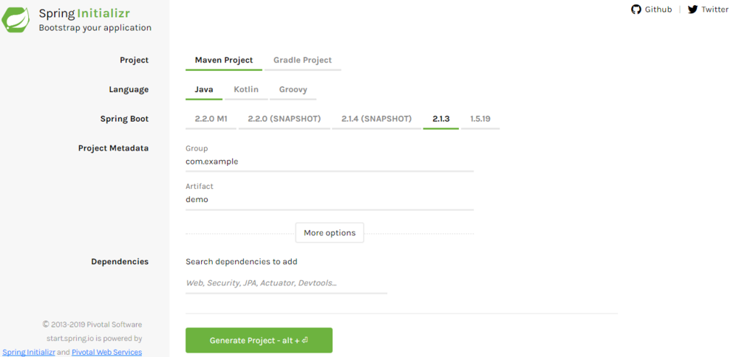Open the Pivotal Web Services link
The image size is (739, 357).
[106, 352]
